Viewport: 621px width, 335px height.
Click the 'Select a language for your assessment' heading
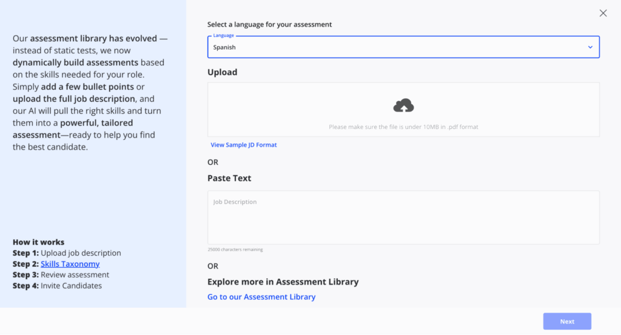[269, 25]
